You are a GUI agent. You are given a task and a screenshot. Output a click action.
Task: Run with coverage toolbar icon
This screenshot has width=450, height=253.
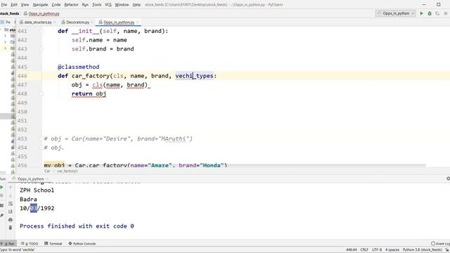(437, 13)
